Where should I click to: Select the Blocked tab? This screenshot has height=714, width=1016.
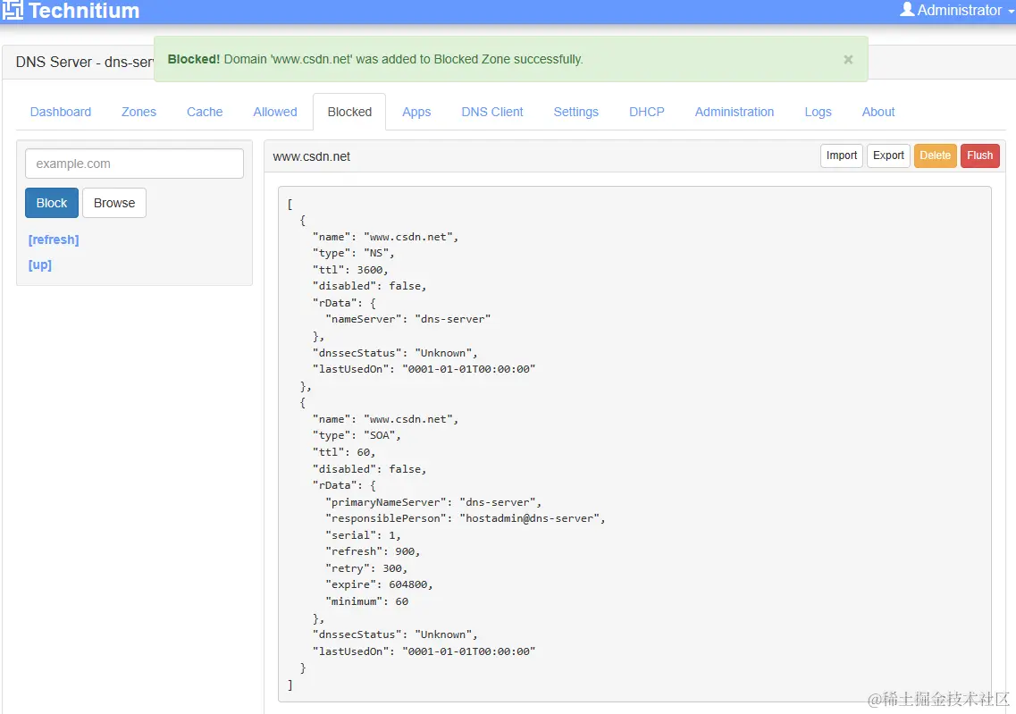pos(349,112)
